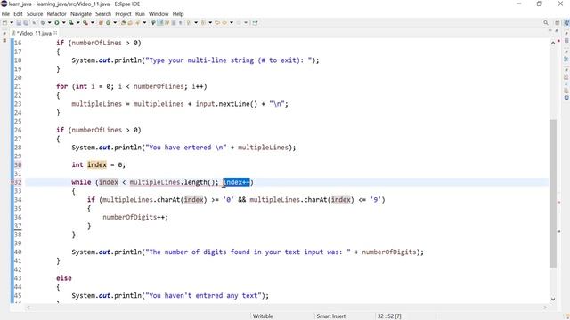Maximize the editor area
The width and height of the screenshot is (570, 320).
(557, 31)
